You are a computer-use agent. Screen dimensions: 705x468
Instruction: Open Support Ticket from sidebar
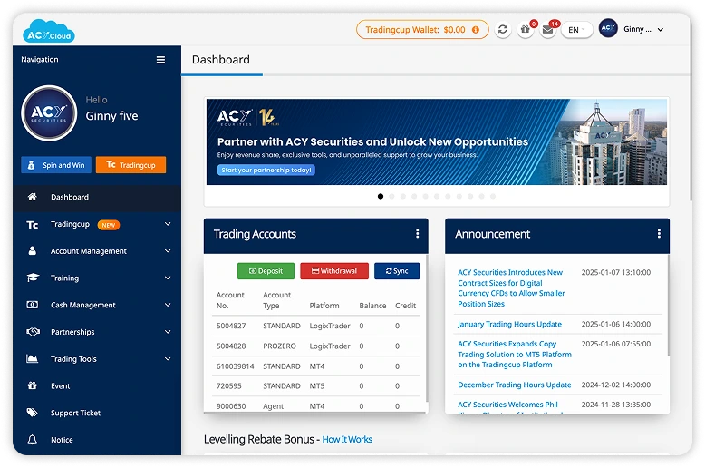click(75, 413)
